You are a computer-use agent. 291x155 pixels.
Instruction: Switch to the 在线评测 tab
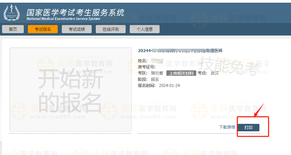pos(111,29)
